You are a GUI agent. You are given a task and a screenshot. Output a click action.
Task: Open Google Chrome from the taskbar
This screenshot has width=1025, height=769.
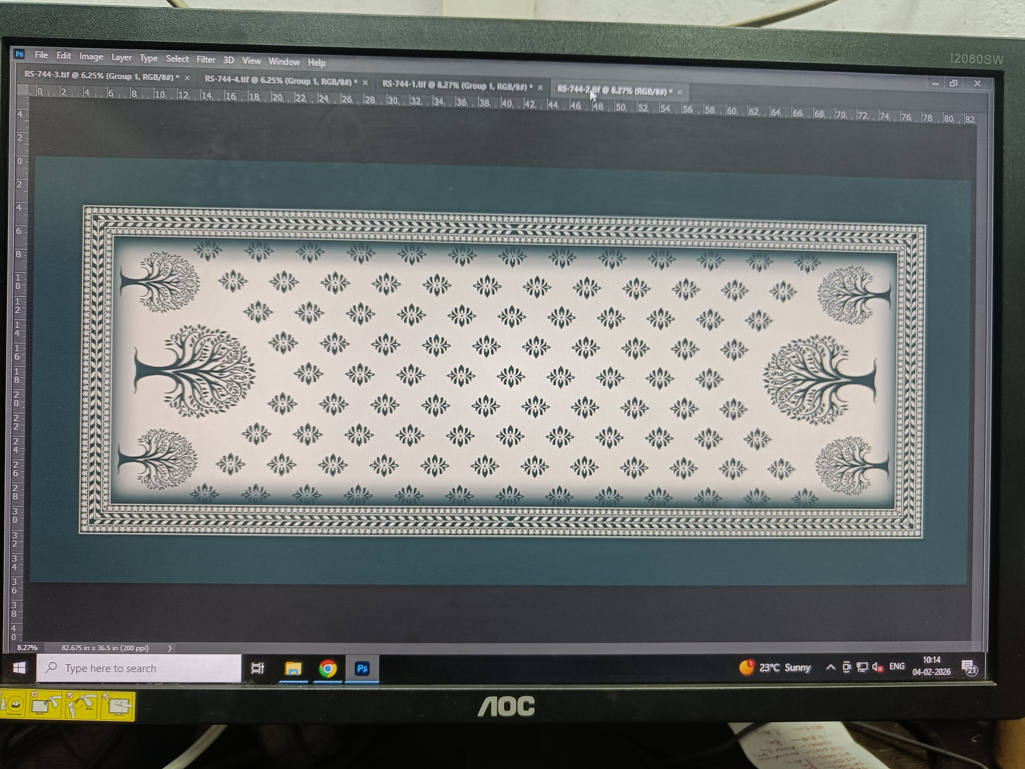click(328, 668)
